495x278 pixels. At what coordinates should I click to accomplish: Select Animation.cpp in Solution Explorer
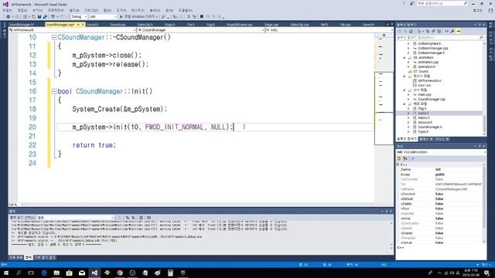pos(428,62)
